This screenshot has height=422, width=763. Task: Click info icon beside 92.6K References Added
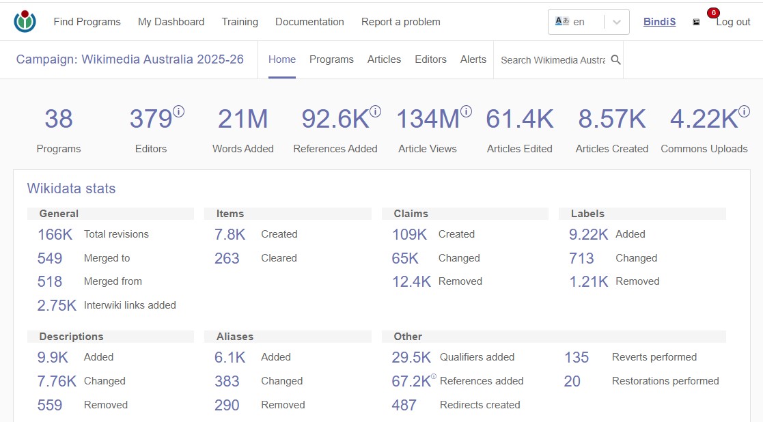[375, 111]
